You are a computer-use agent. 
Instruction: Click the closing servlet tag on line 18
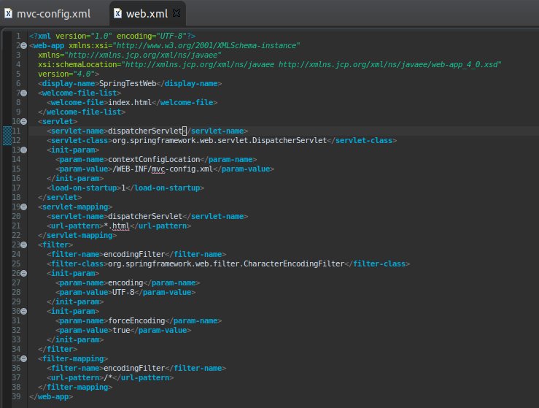pyautogui.click(x=60, y=198)
